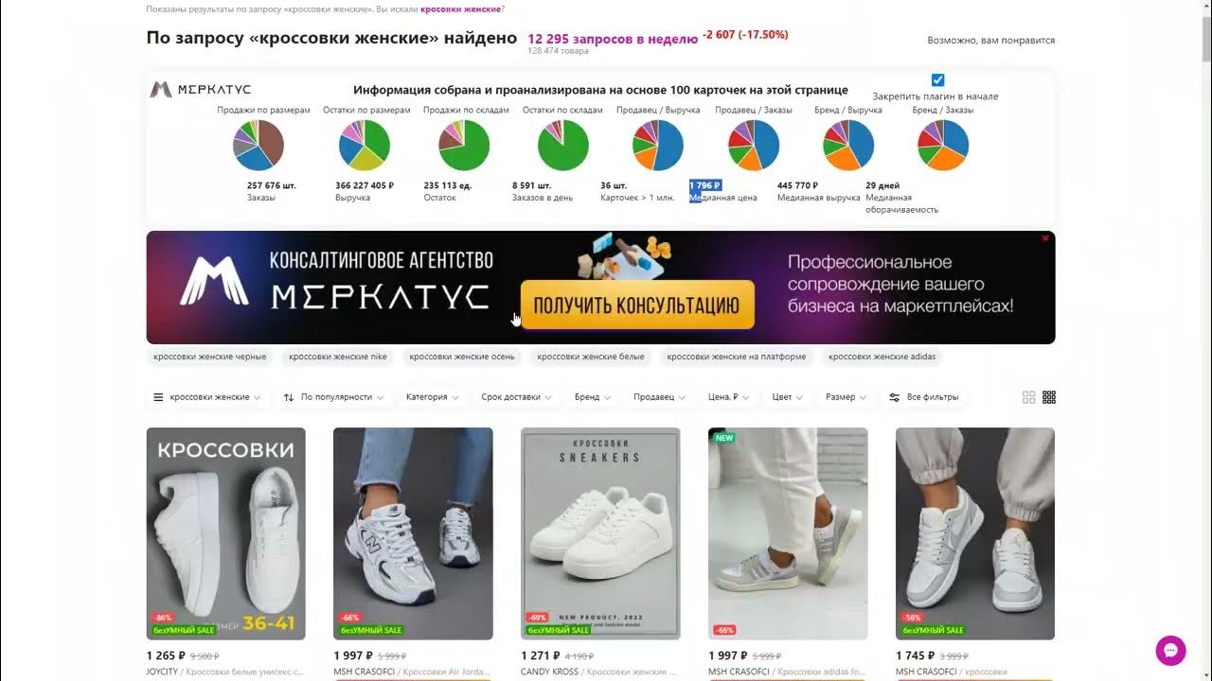The image size is (1212, 681).
Task: Open the Все фильтры sliders icon
Action: point(894,397)
